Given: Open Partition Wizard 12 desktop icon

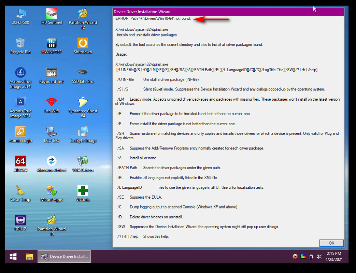Looking at the screenshot, I should 83,19.
